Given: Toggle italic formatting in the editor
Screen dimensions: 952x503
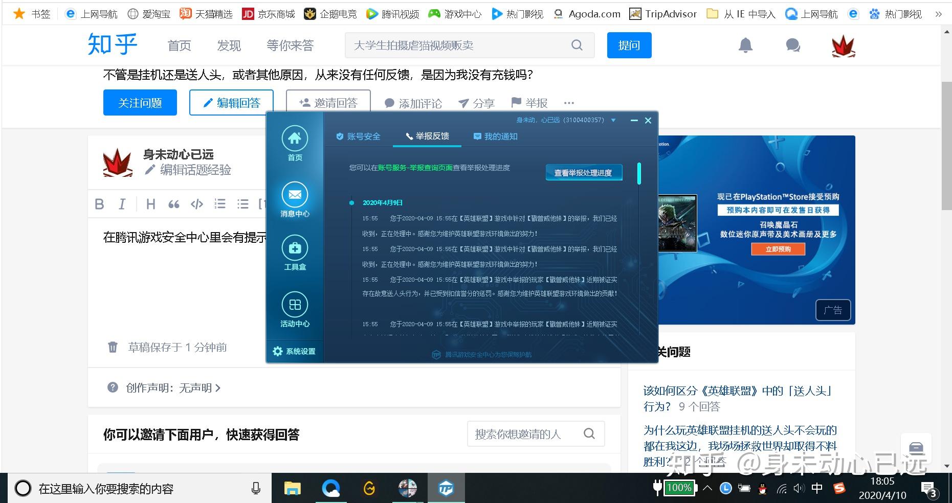Looking at the screenshot, I should click(122, 204).
